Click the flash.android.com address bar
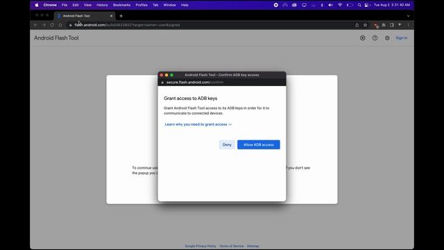Image resolution: width=444 pixels, height=250 pixels. pos(210,25)
